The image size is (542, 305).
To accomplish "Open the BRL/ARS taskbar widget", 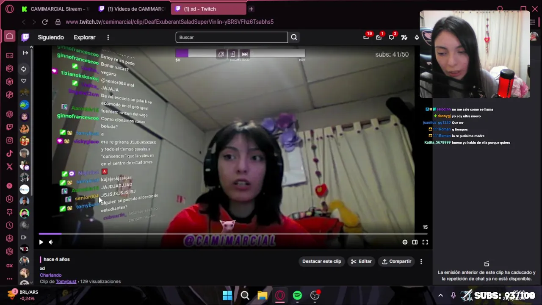I will click(23, 295).
